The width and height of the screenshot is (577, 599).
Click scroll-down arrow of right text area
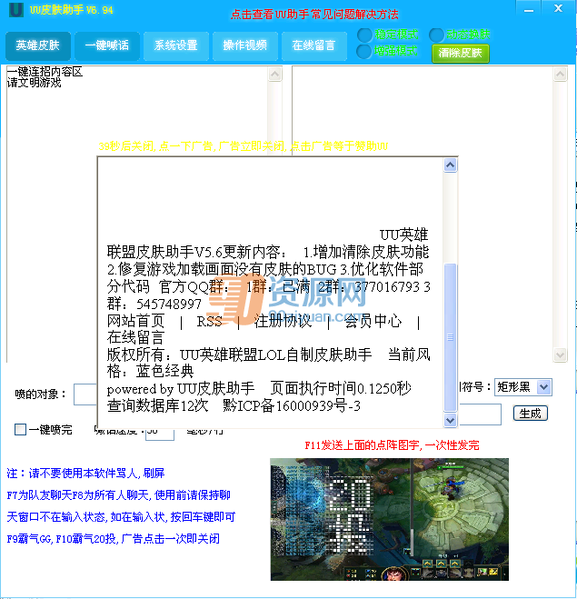pyautogui.click(x=561, y=354)
